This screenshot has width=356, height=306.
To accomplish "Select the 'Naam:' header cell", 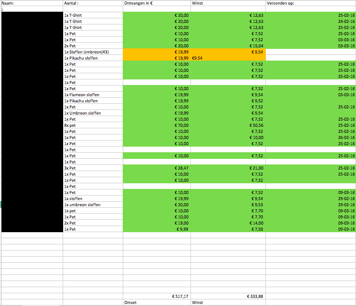I will (x=32, y=3).
